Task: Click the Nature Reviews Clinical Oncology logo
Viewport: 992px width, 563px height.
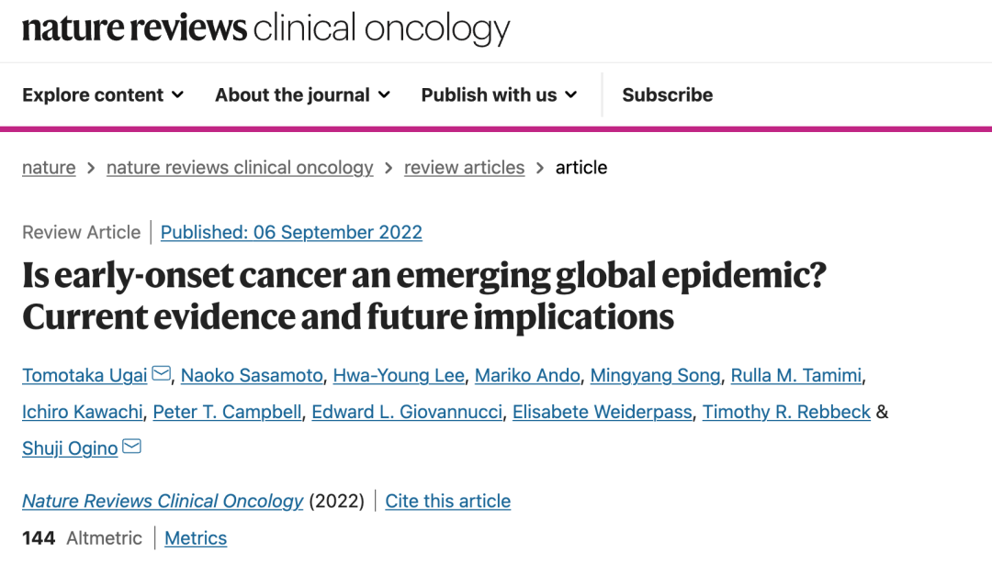Action: 265,29
